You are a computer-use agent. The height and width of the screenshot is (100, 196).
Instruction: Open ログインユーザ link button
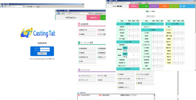tap(87, 80)
